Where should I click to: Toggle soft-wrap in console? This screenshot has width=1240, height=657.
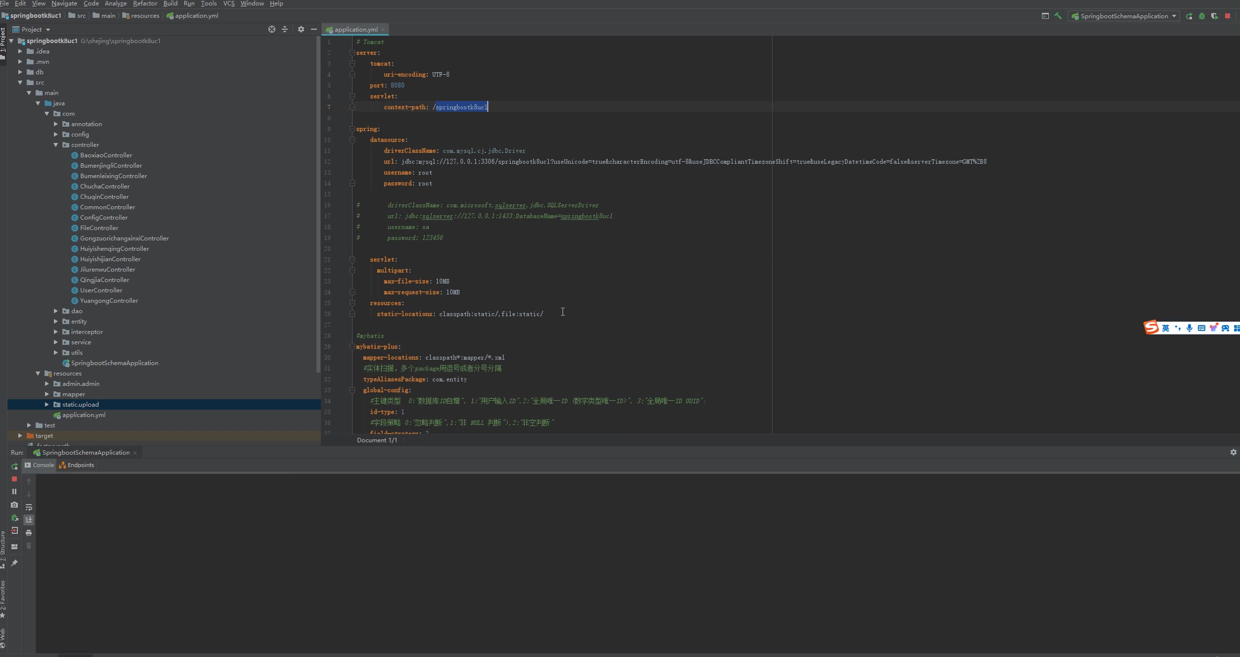click(x=29, y=507)
